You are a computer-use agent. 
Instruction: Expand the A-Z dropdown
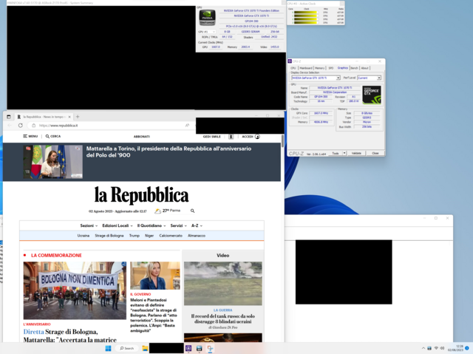coord(197,225)
